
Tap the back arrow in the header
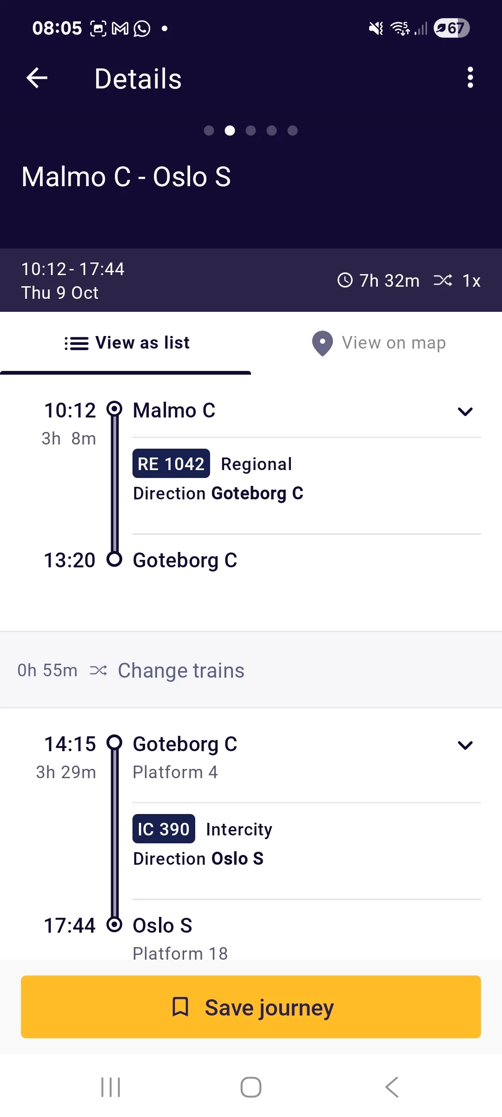(37, 78)
